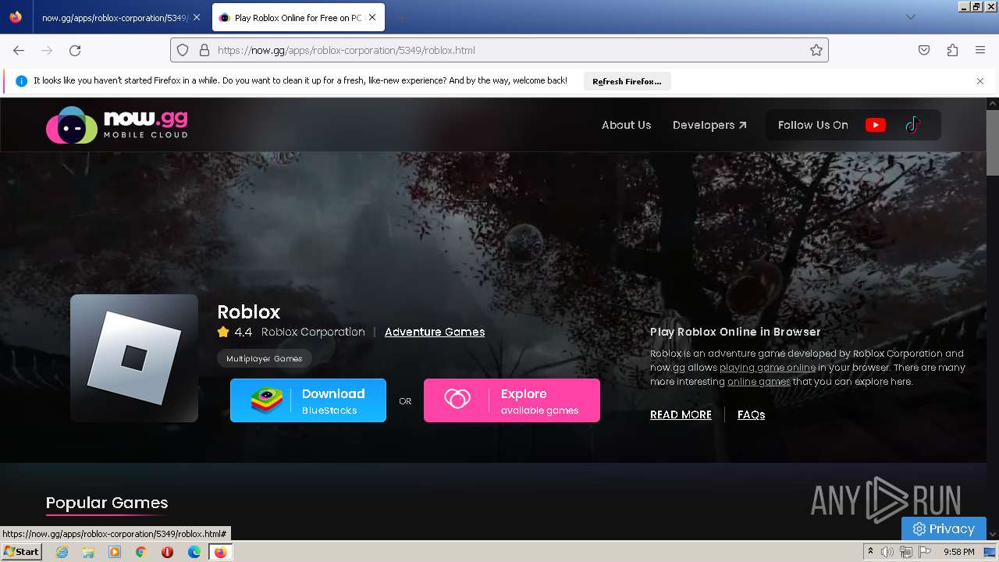Open the tracking protection shield icon

coord(183,50)
